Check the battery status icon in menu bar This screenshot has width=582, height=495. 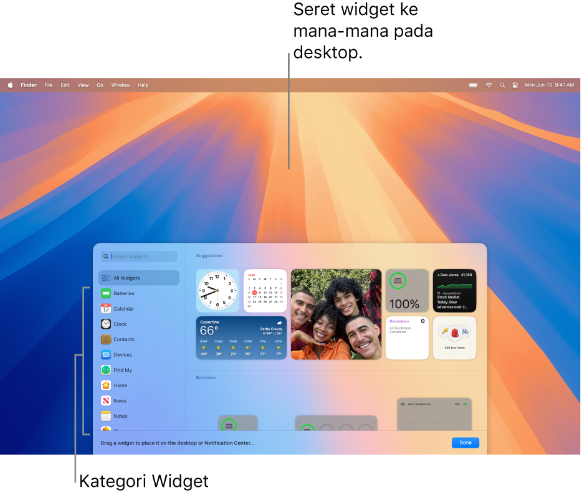point(473,85)
